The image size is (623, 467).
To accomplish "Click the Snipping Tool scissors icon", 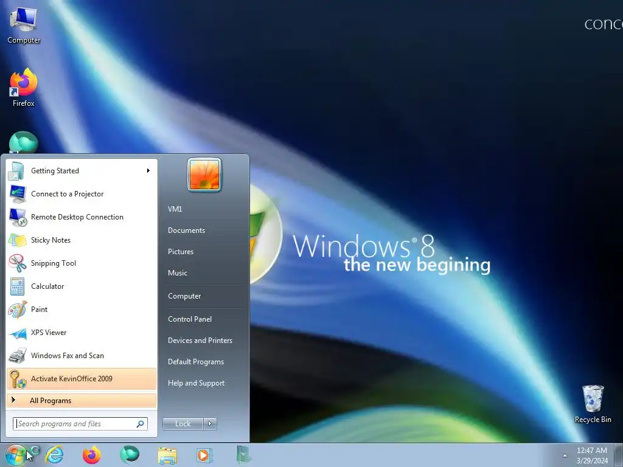I will pyautogui.click(x=18, y=263).
